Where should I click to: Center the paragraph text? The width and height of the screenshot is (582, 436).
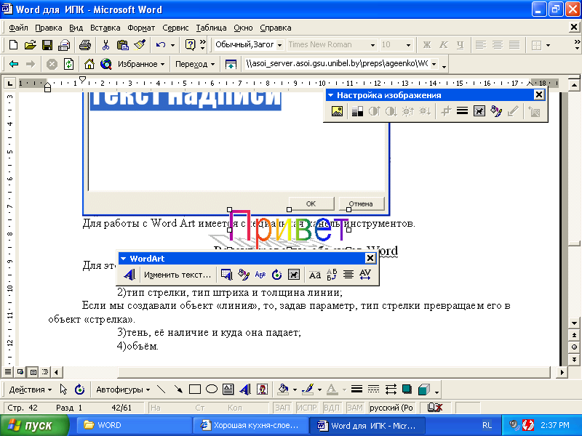click(x=498, y=45)
